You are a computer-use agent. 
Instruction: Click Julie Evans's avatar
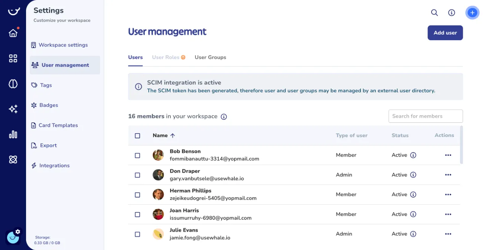(158, 234)
